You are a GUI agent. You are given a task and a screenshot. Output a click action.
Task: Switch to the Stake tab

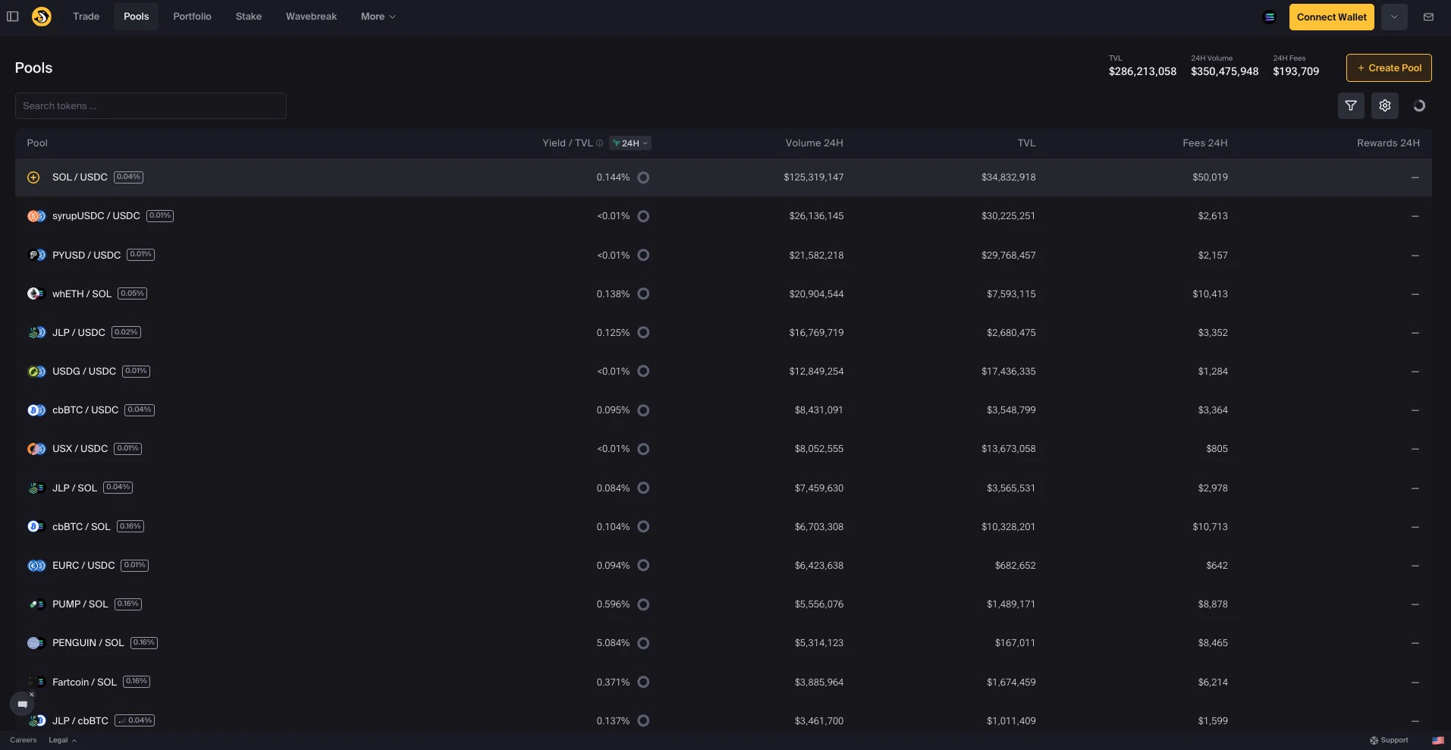249,17
